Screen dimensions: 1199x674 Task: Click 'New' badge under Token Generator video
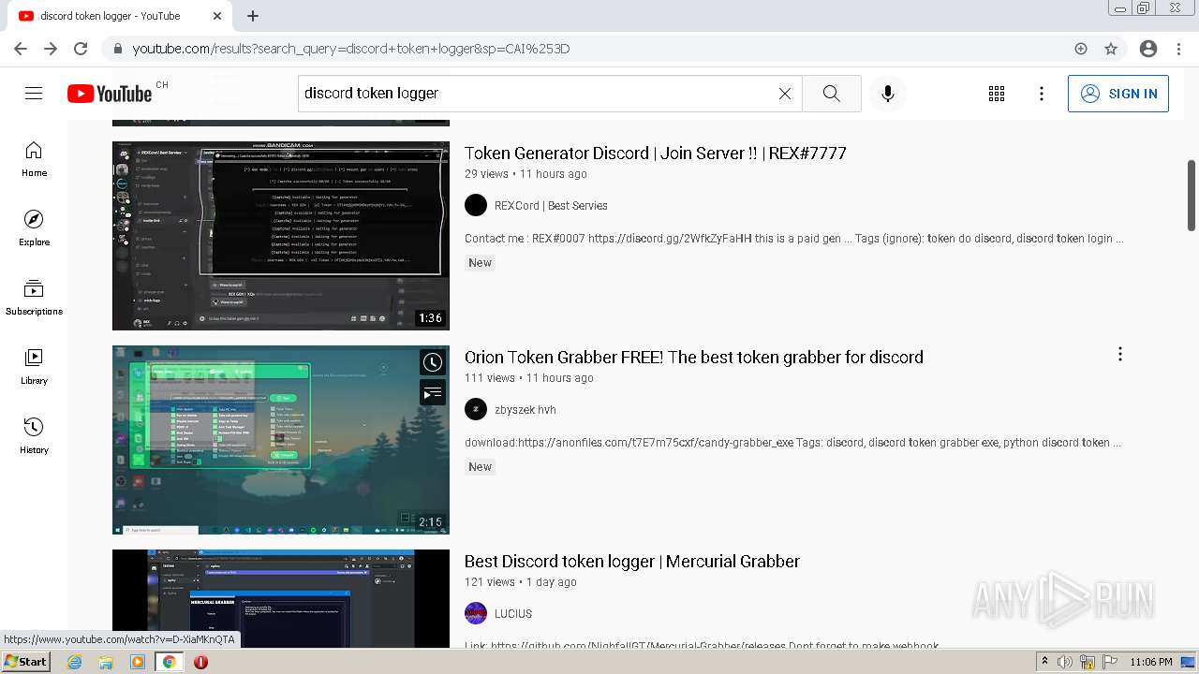click(481, 263)
